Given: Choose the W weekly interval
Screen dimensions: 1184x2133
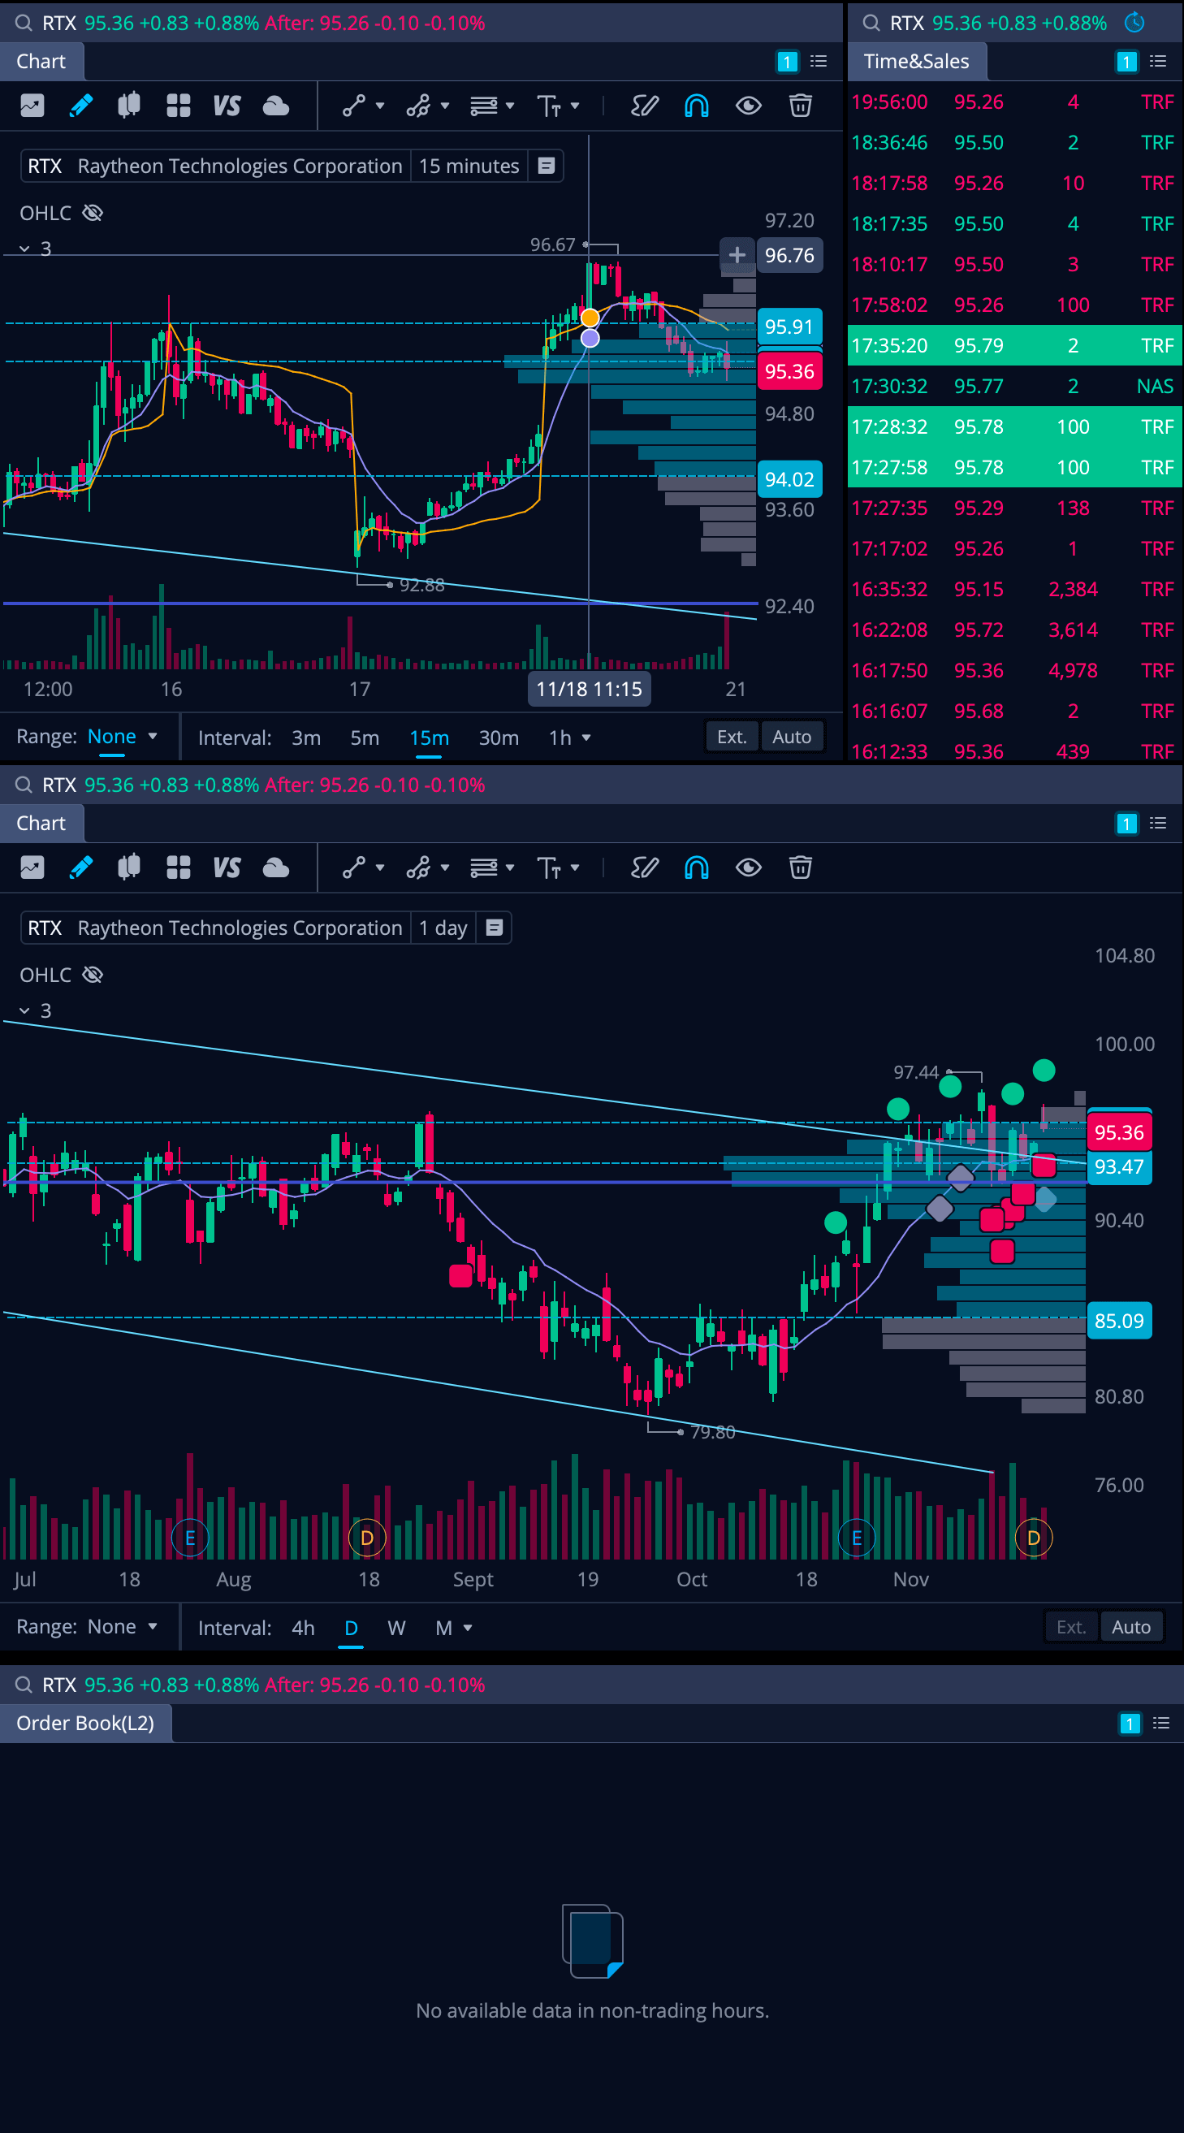Looking at the screenshot, I should tap(395, 1628).
